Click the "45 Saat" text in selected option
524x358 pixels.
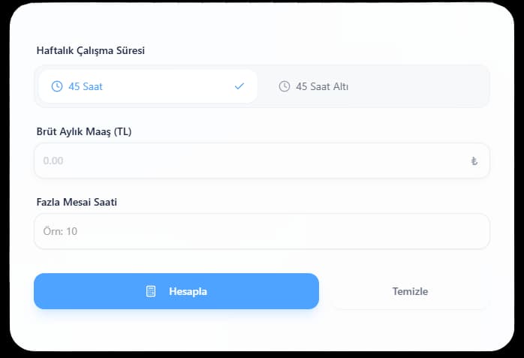[x=86, y=86]
